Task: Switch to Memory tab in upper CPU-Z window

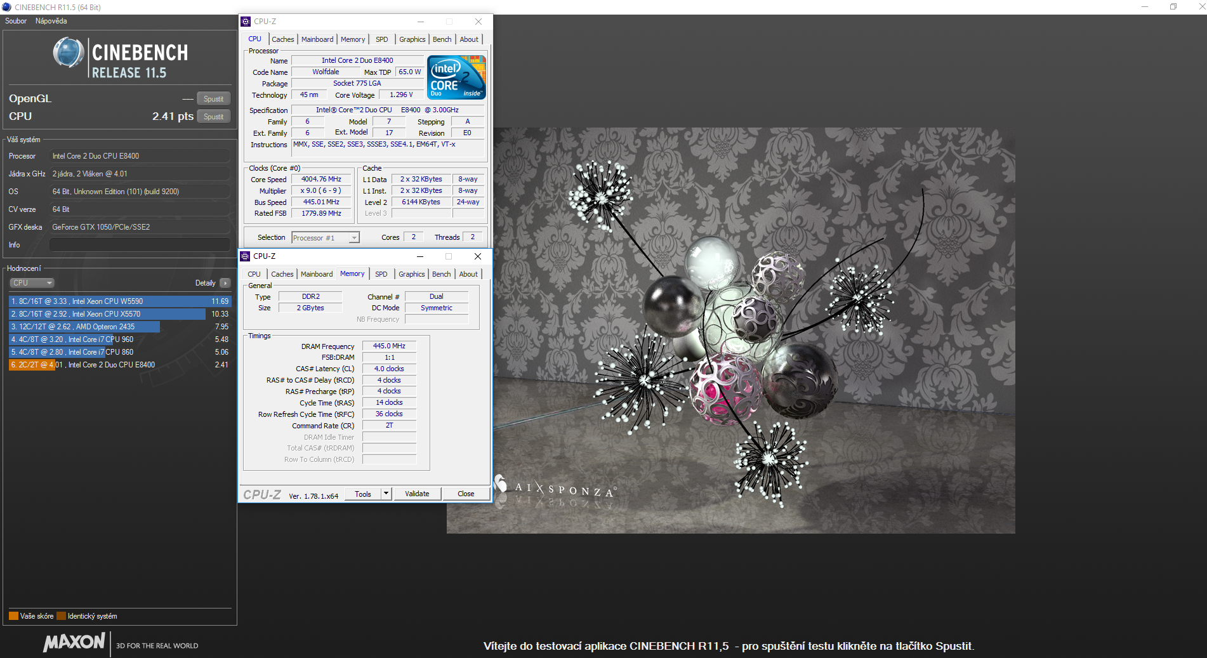Action: (x=353, y=39)
